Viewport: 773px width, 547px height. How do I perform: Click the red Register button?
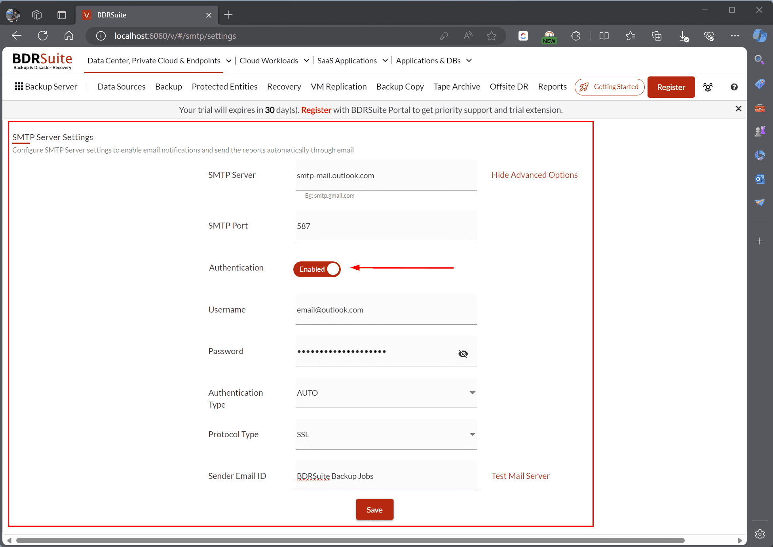(671, 87)
